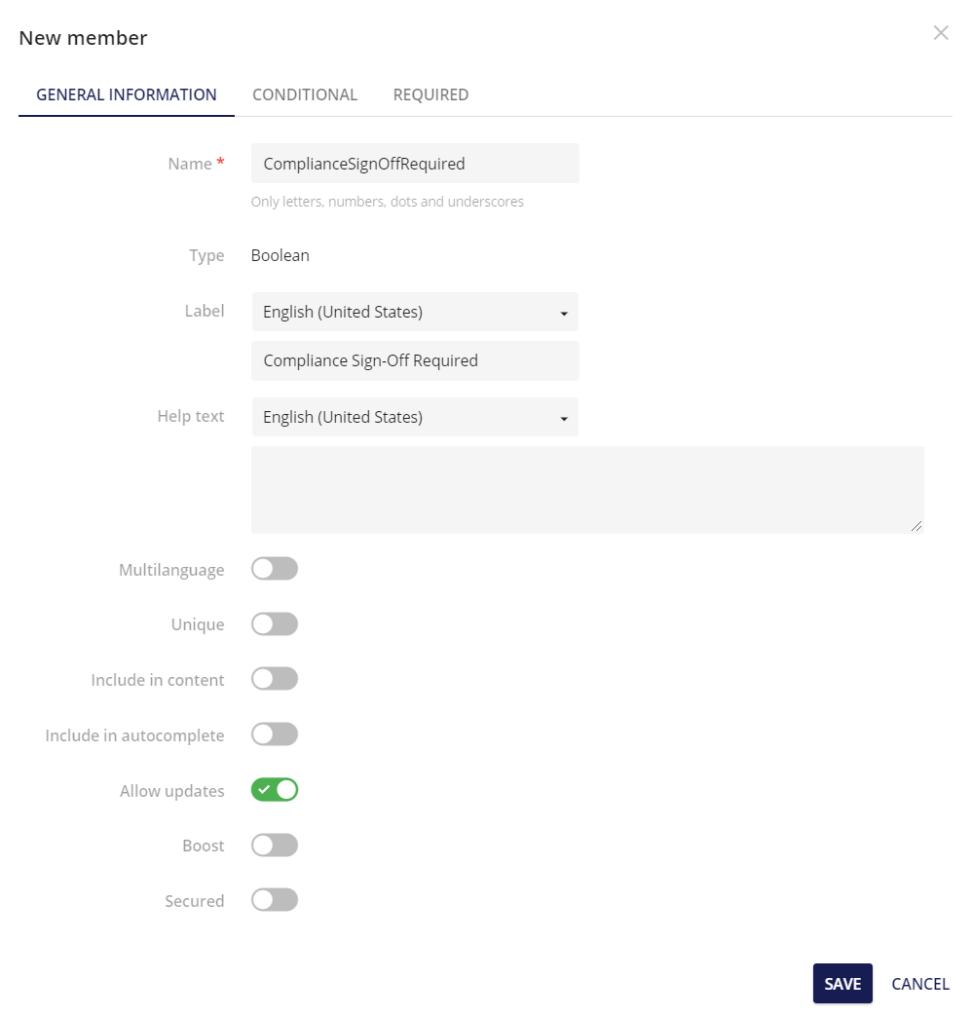Click CANCEL to discard changes
Screen dimensions: 972x1016
(x=919, y=983)
